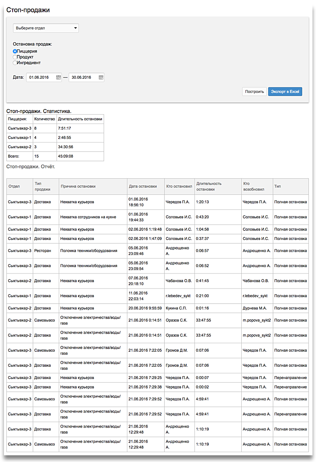318x462 pixels.
Task: Click the Тип продажи column header
Action: [46, 187]
